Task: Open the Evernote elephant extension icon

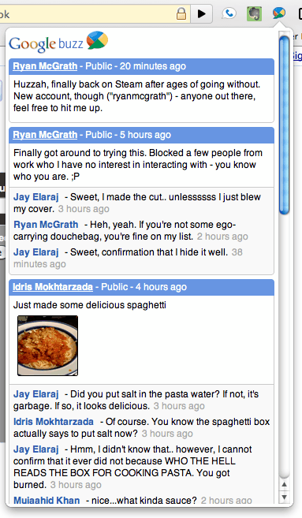Action: point(254,13)
